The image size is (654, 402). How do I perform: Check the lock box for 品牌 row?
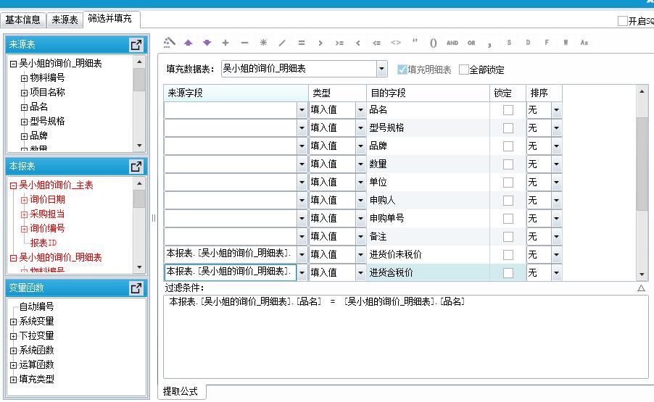tap(508, 146)
